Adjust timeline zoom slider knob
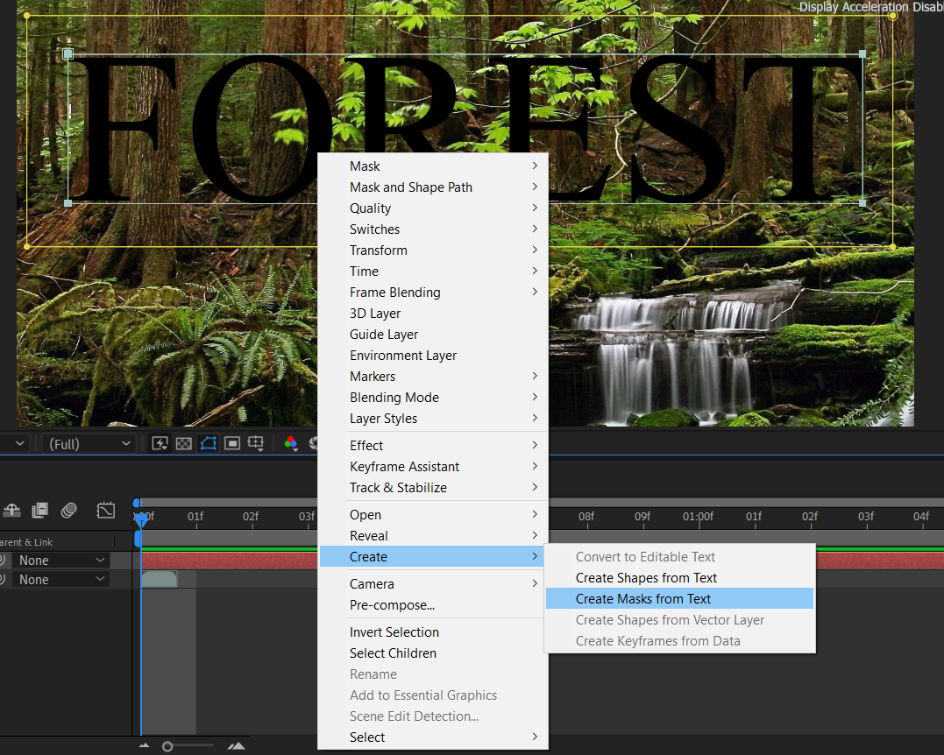This screenshot has width=944, height=755. click(167, 746)
